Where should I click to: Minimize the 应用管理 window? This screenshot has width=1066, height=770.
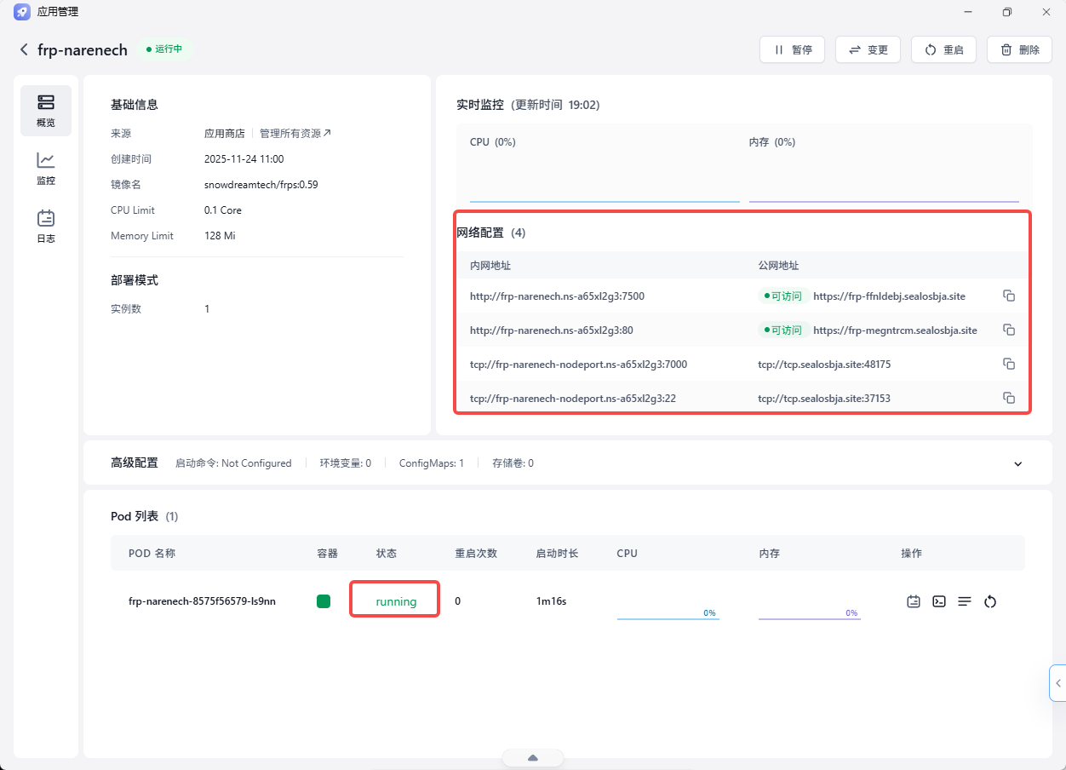coord(967,12)
